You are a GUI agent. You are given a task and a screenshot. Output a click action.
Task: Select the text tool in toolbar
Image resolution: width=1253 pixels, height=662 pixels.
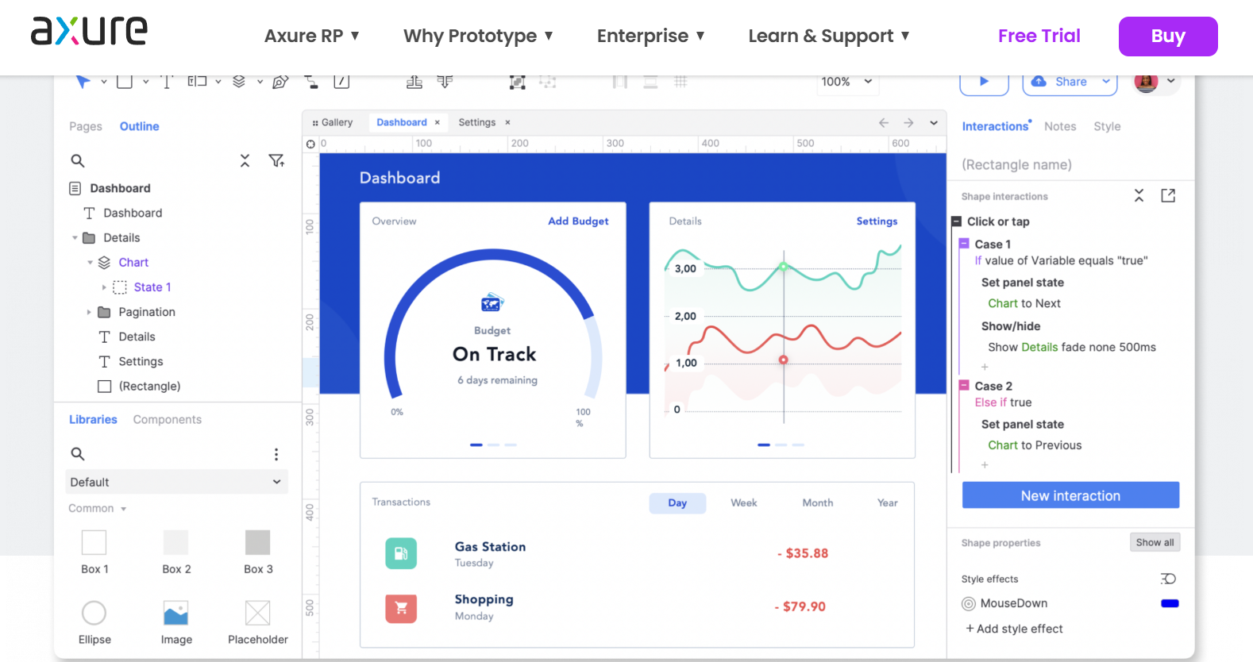click(167, 81)
